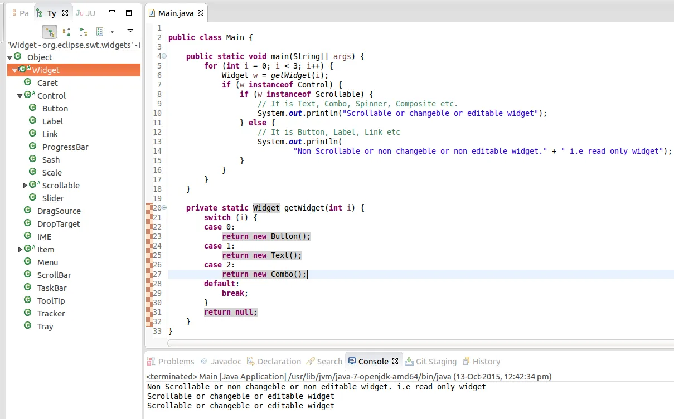Switch to the Package Explorer tab
This screenshot has width=674, height=419.
[20, 13]
